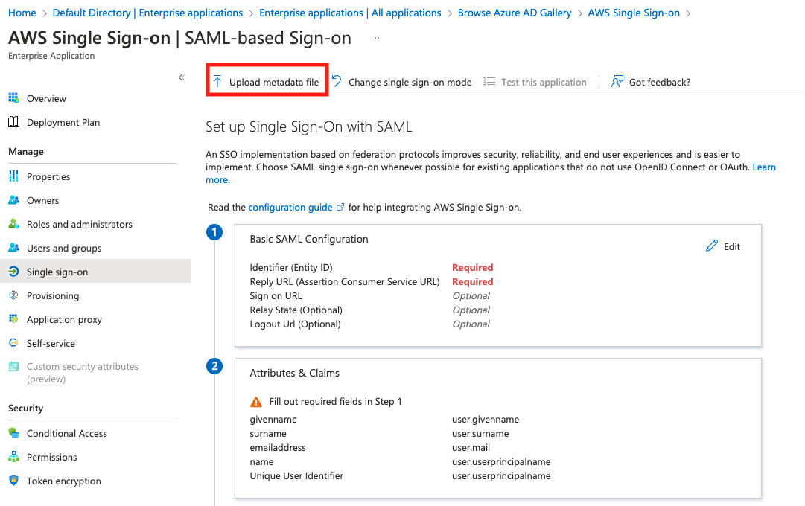Open Users and groups menu item
Viewport: 805px width, 506px height.
click(x=64, y=248)
